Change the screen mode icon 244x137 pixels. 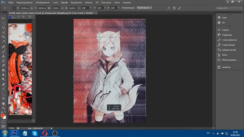click(3, 126)
